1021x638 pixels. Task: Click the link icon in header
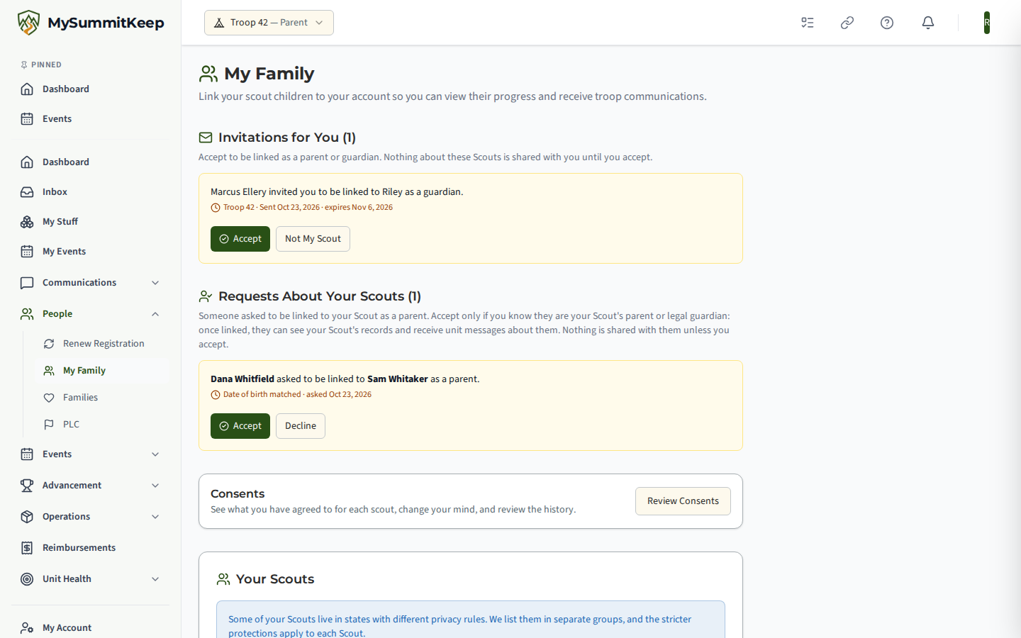click(847, 23)
